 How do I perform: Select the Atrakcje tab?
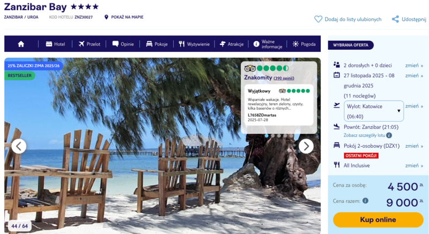pos(232,44)
